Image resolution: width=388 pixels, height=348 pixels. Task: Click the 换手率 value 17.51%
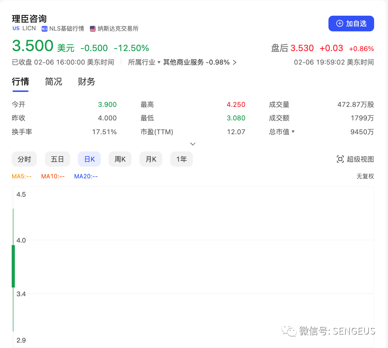point(104,132)
